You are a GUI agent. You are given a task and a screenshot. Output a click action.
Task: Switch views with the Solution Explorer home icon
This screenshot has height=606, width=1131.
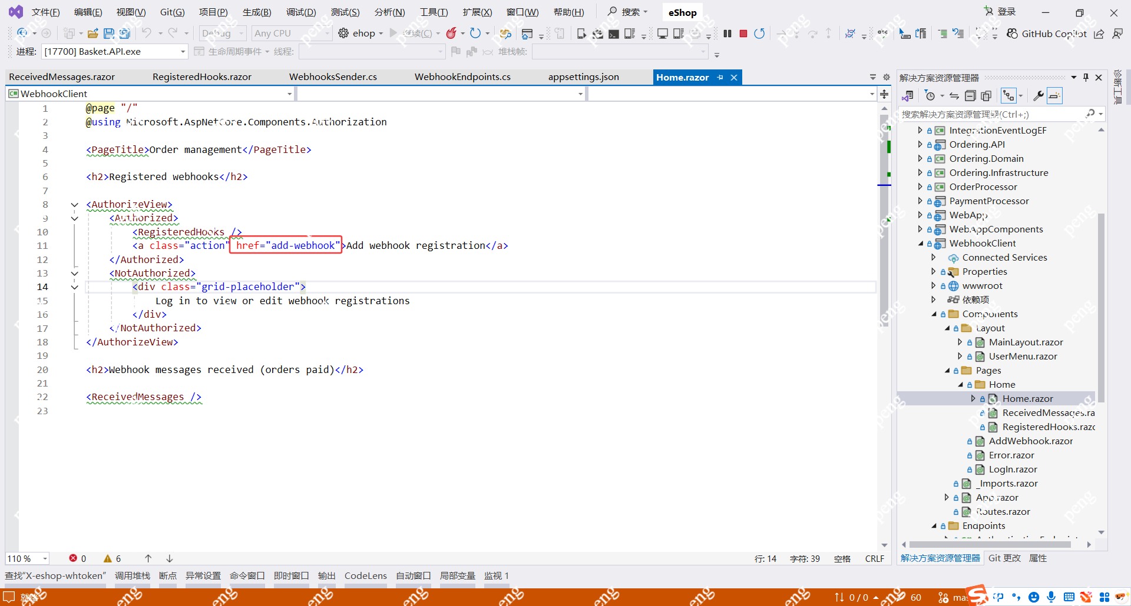click(908, 96)
